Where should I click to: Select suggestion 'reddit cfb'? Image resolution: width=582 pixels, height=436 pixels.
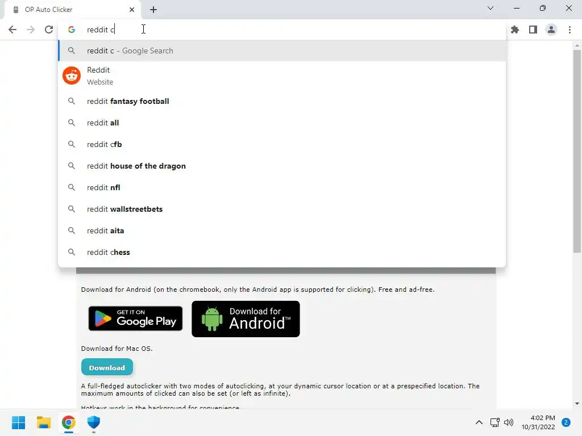[282, 144]
